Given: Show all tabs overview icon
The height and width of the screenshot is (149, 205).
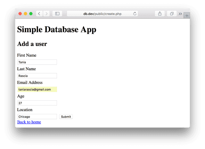Looking at the screenshot, I should [172, 14].
